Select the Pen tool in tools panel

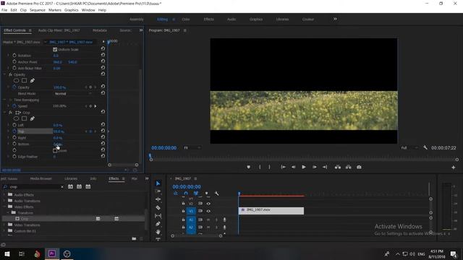click(x=158, y=224)
